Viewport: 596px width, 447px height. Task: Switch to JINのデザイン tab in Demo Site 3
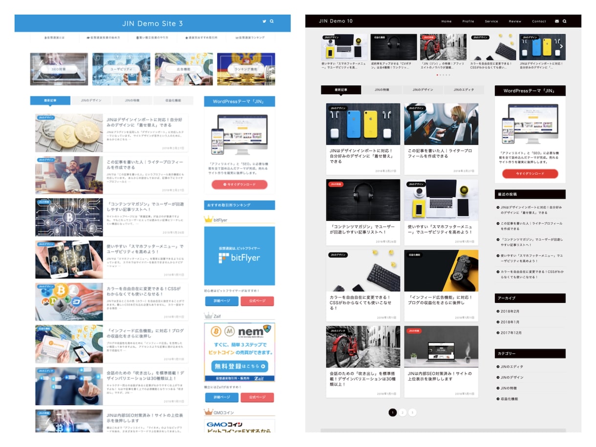91,101
